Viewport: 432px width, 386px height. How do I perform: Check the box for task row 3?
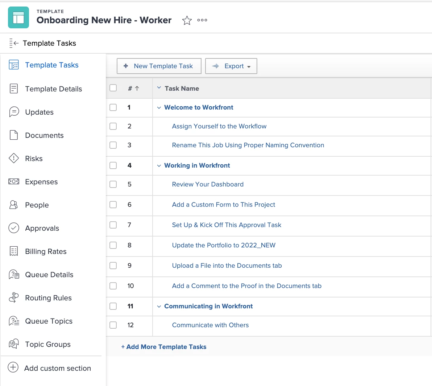tap(113, 145)
